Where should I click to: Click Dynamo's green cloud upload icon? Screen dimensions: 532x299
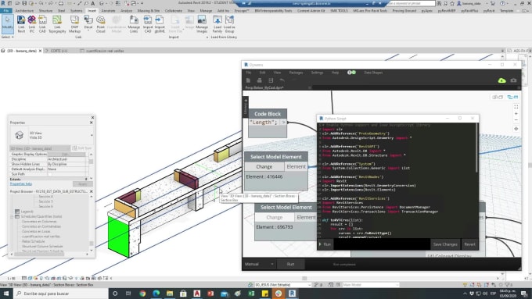[501, 80]
